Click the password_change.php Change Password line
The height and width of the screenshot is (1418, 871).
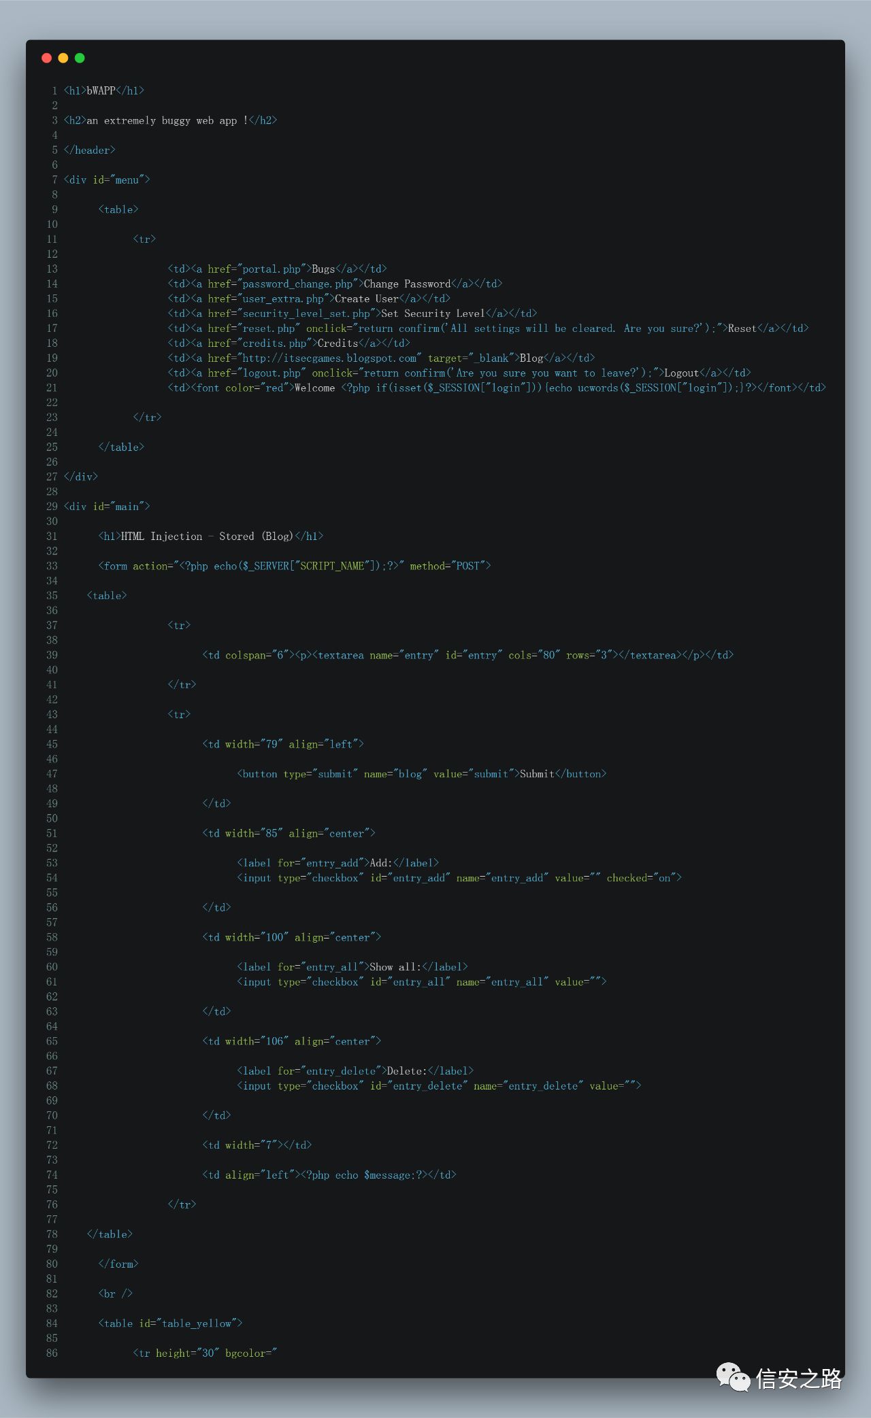click(x=335, y=284)
